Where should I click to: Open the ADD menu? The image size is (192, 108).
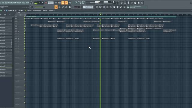[6, 3]
